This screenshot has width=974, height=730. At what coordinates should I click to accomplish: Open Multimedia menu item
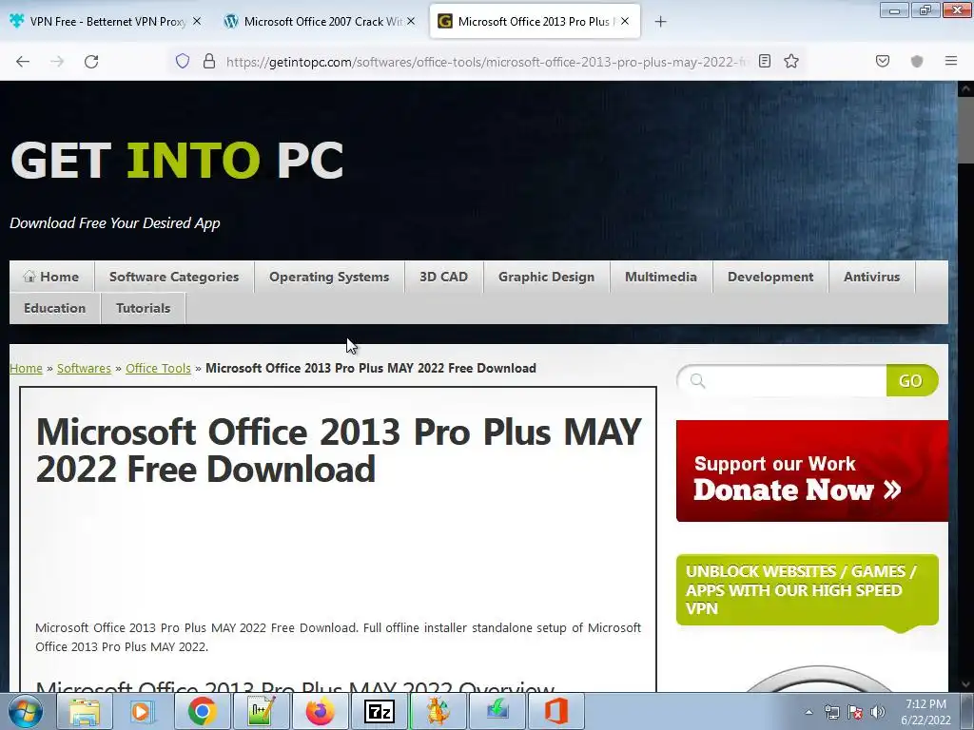click(x=661, y=277)
